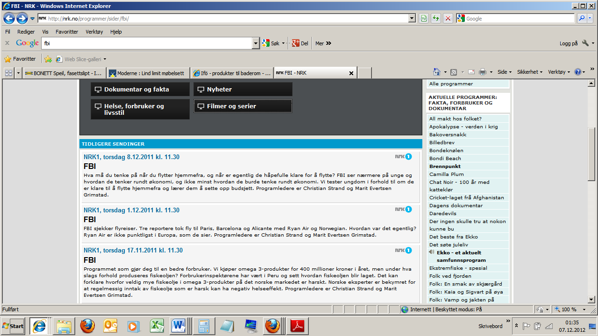Open the Sikkerhet dropdown menu

pyautogui.click(x=529, y=72)
